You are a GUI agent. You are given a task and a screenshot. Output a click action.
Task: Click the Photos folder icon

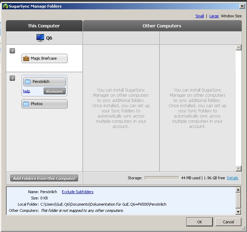click(26, 104)
